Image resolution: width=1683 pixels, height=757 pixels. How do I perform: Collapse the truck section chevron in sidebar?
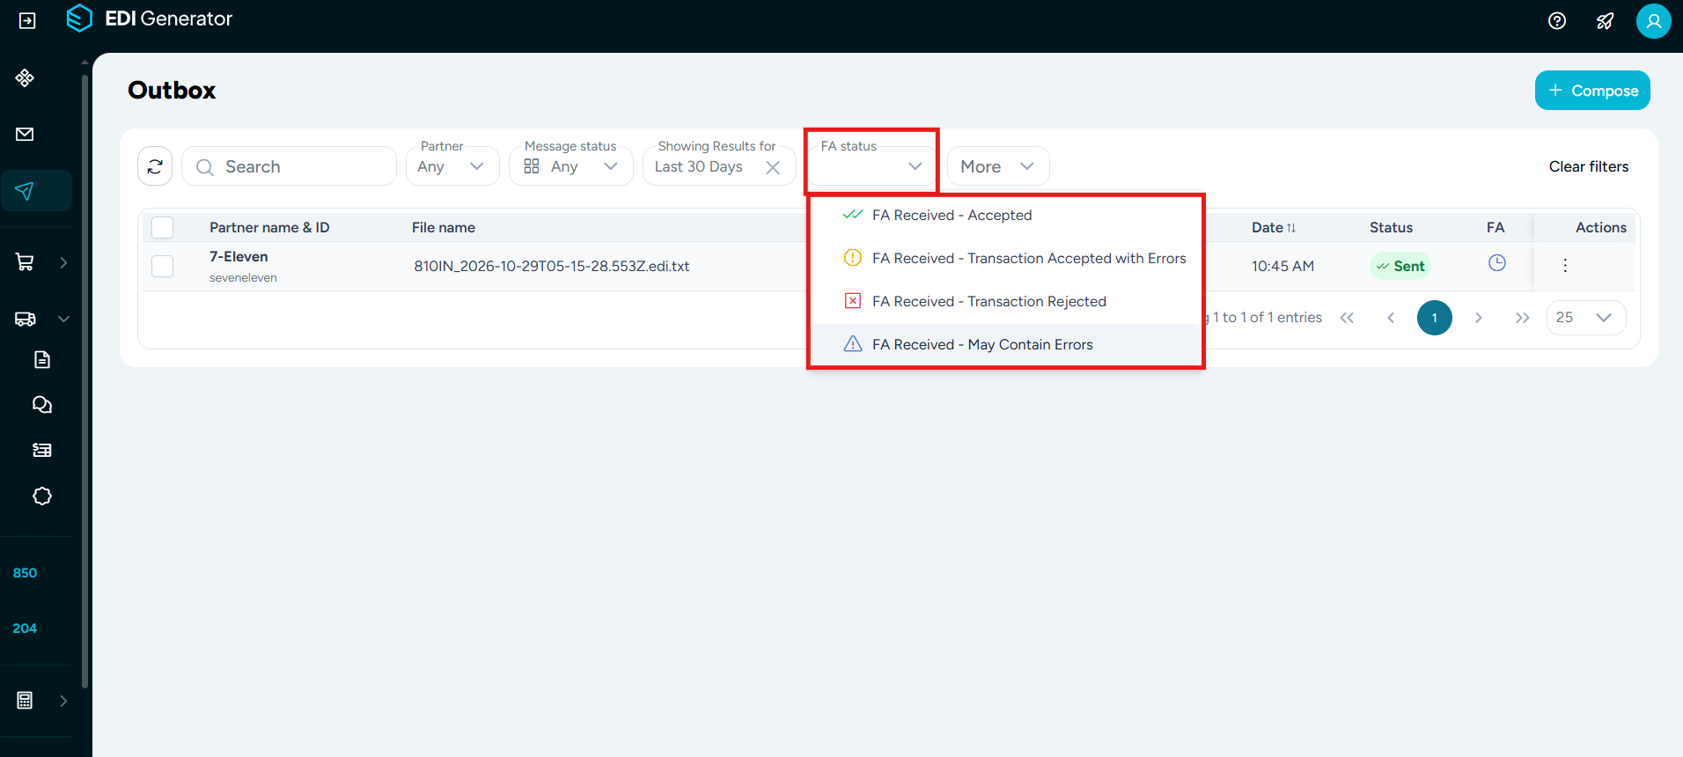click(63, 319)
